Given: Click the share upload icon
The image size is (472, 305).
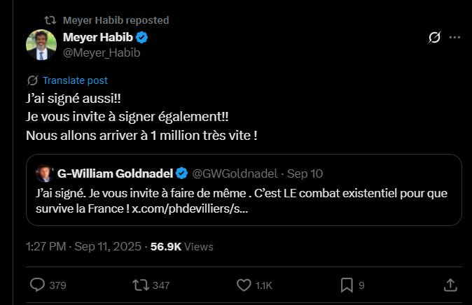Looking at the screenshot, I should [450, 285].
